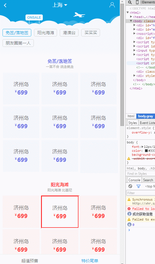Open the console filter funnel icon
Screen dimensions: 155x264
(x=139, y=186)
